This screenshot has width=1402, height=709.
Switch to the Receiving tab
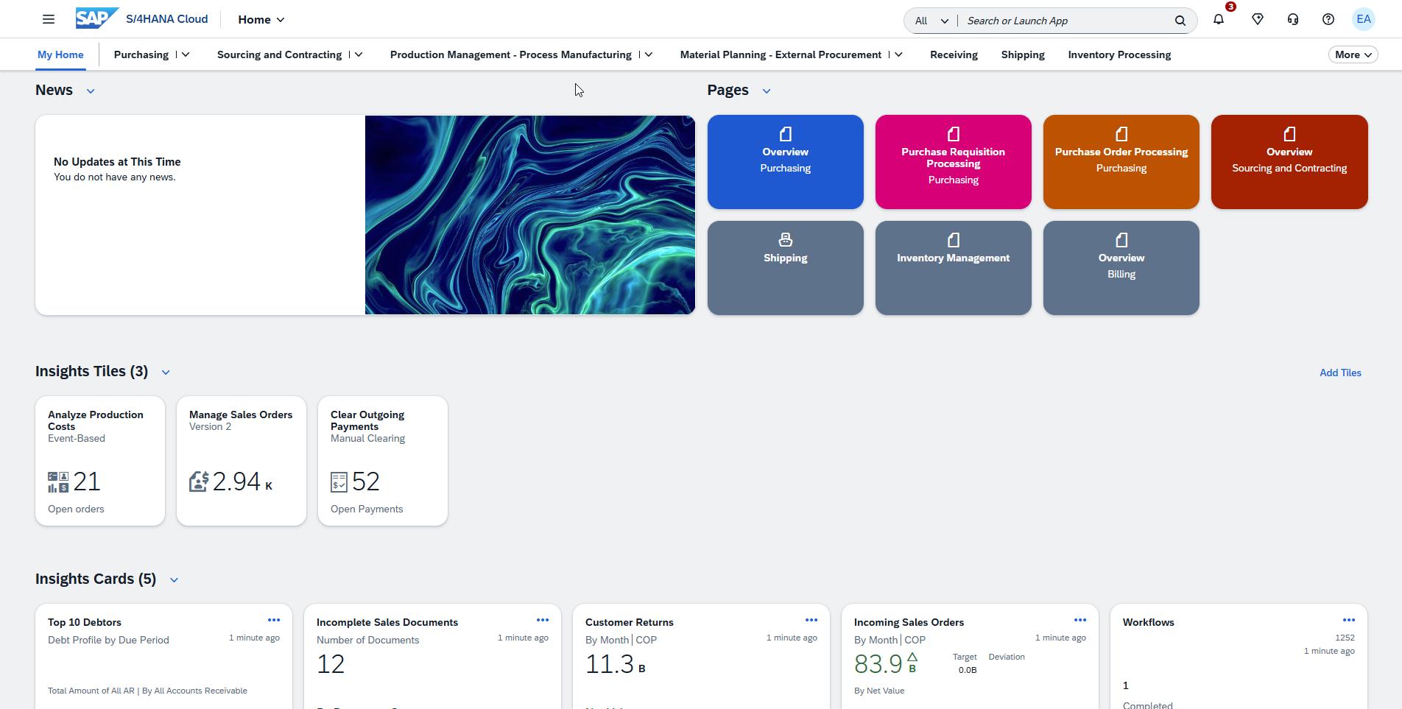pyautogui.click(x=954, y=54)
